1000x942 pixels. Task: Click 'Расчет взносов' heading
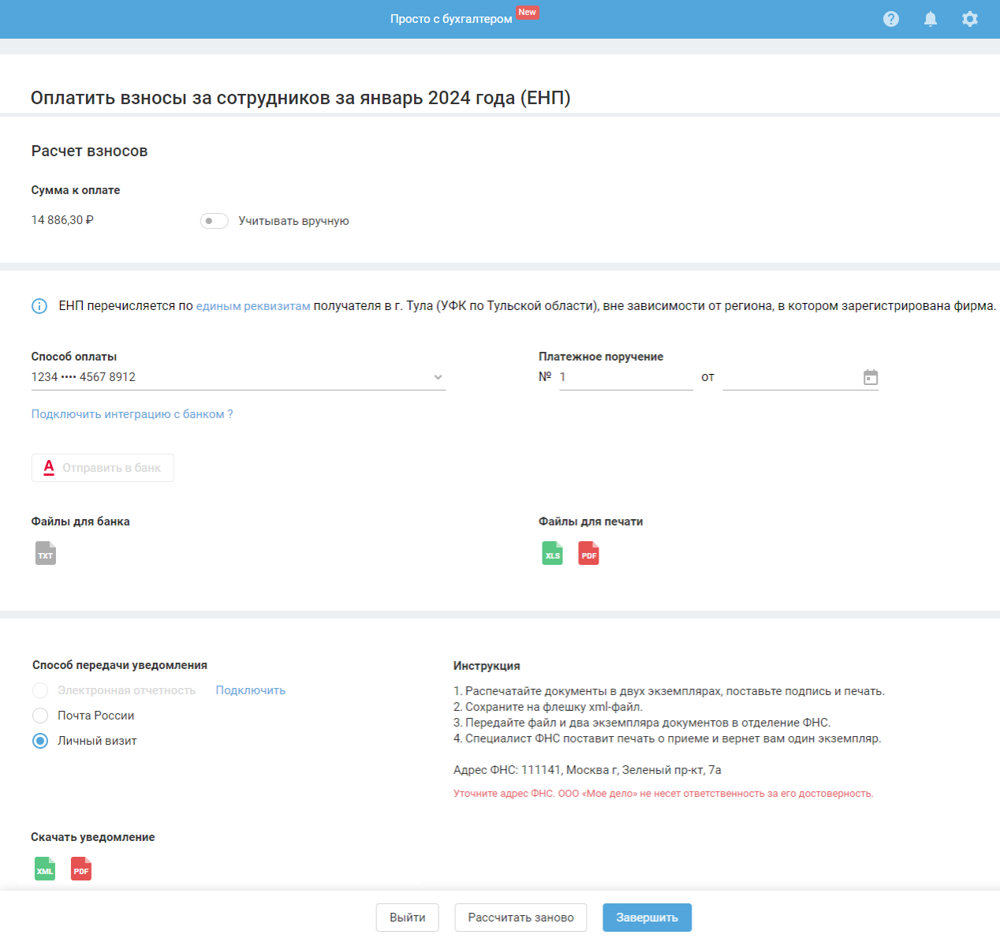click(x=90, y=151)
